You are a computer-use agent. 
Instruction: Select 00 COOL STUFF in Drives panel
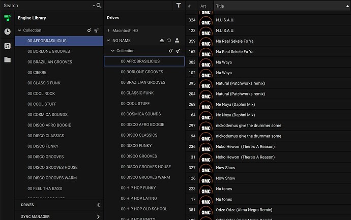pyautogui.click(x=144, y=104)
